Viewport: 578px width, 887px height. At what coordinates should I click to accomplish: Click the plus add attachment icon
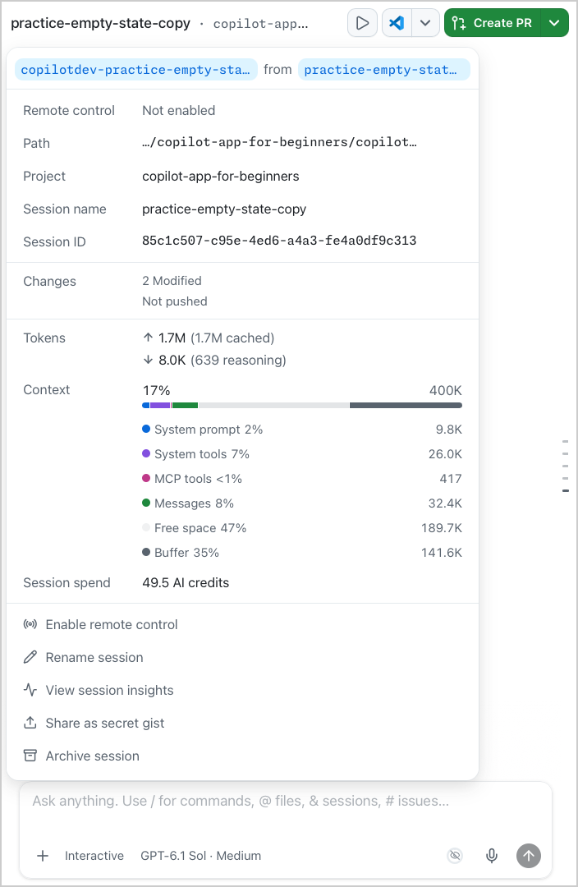43,856
